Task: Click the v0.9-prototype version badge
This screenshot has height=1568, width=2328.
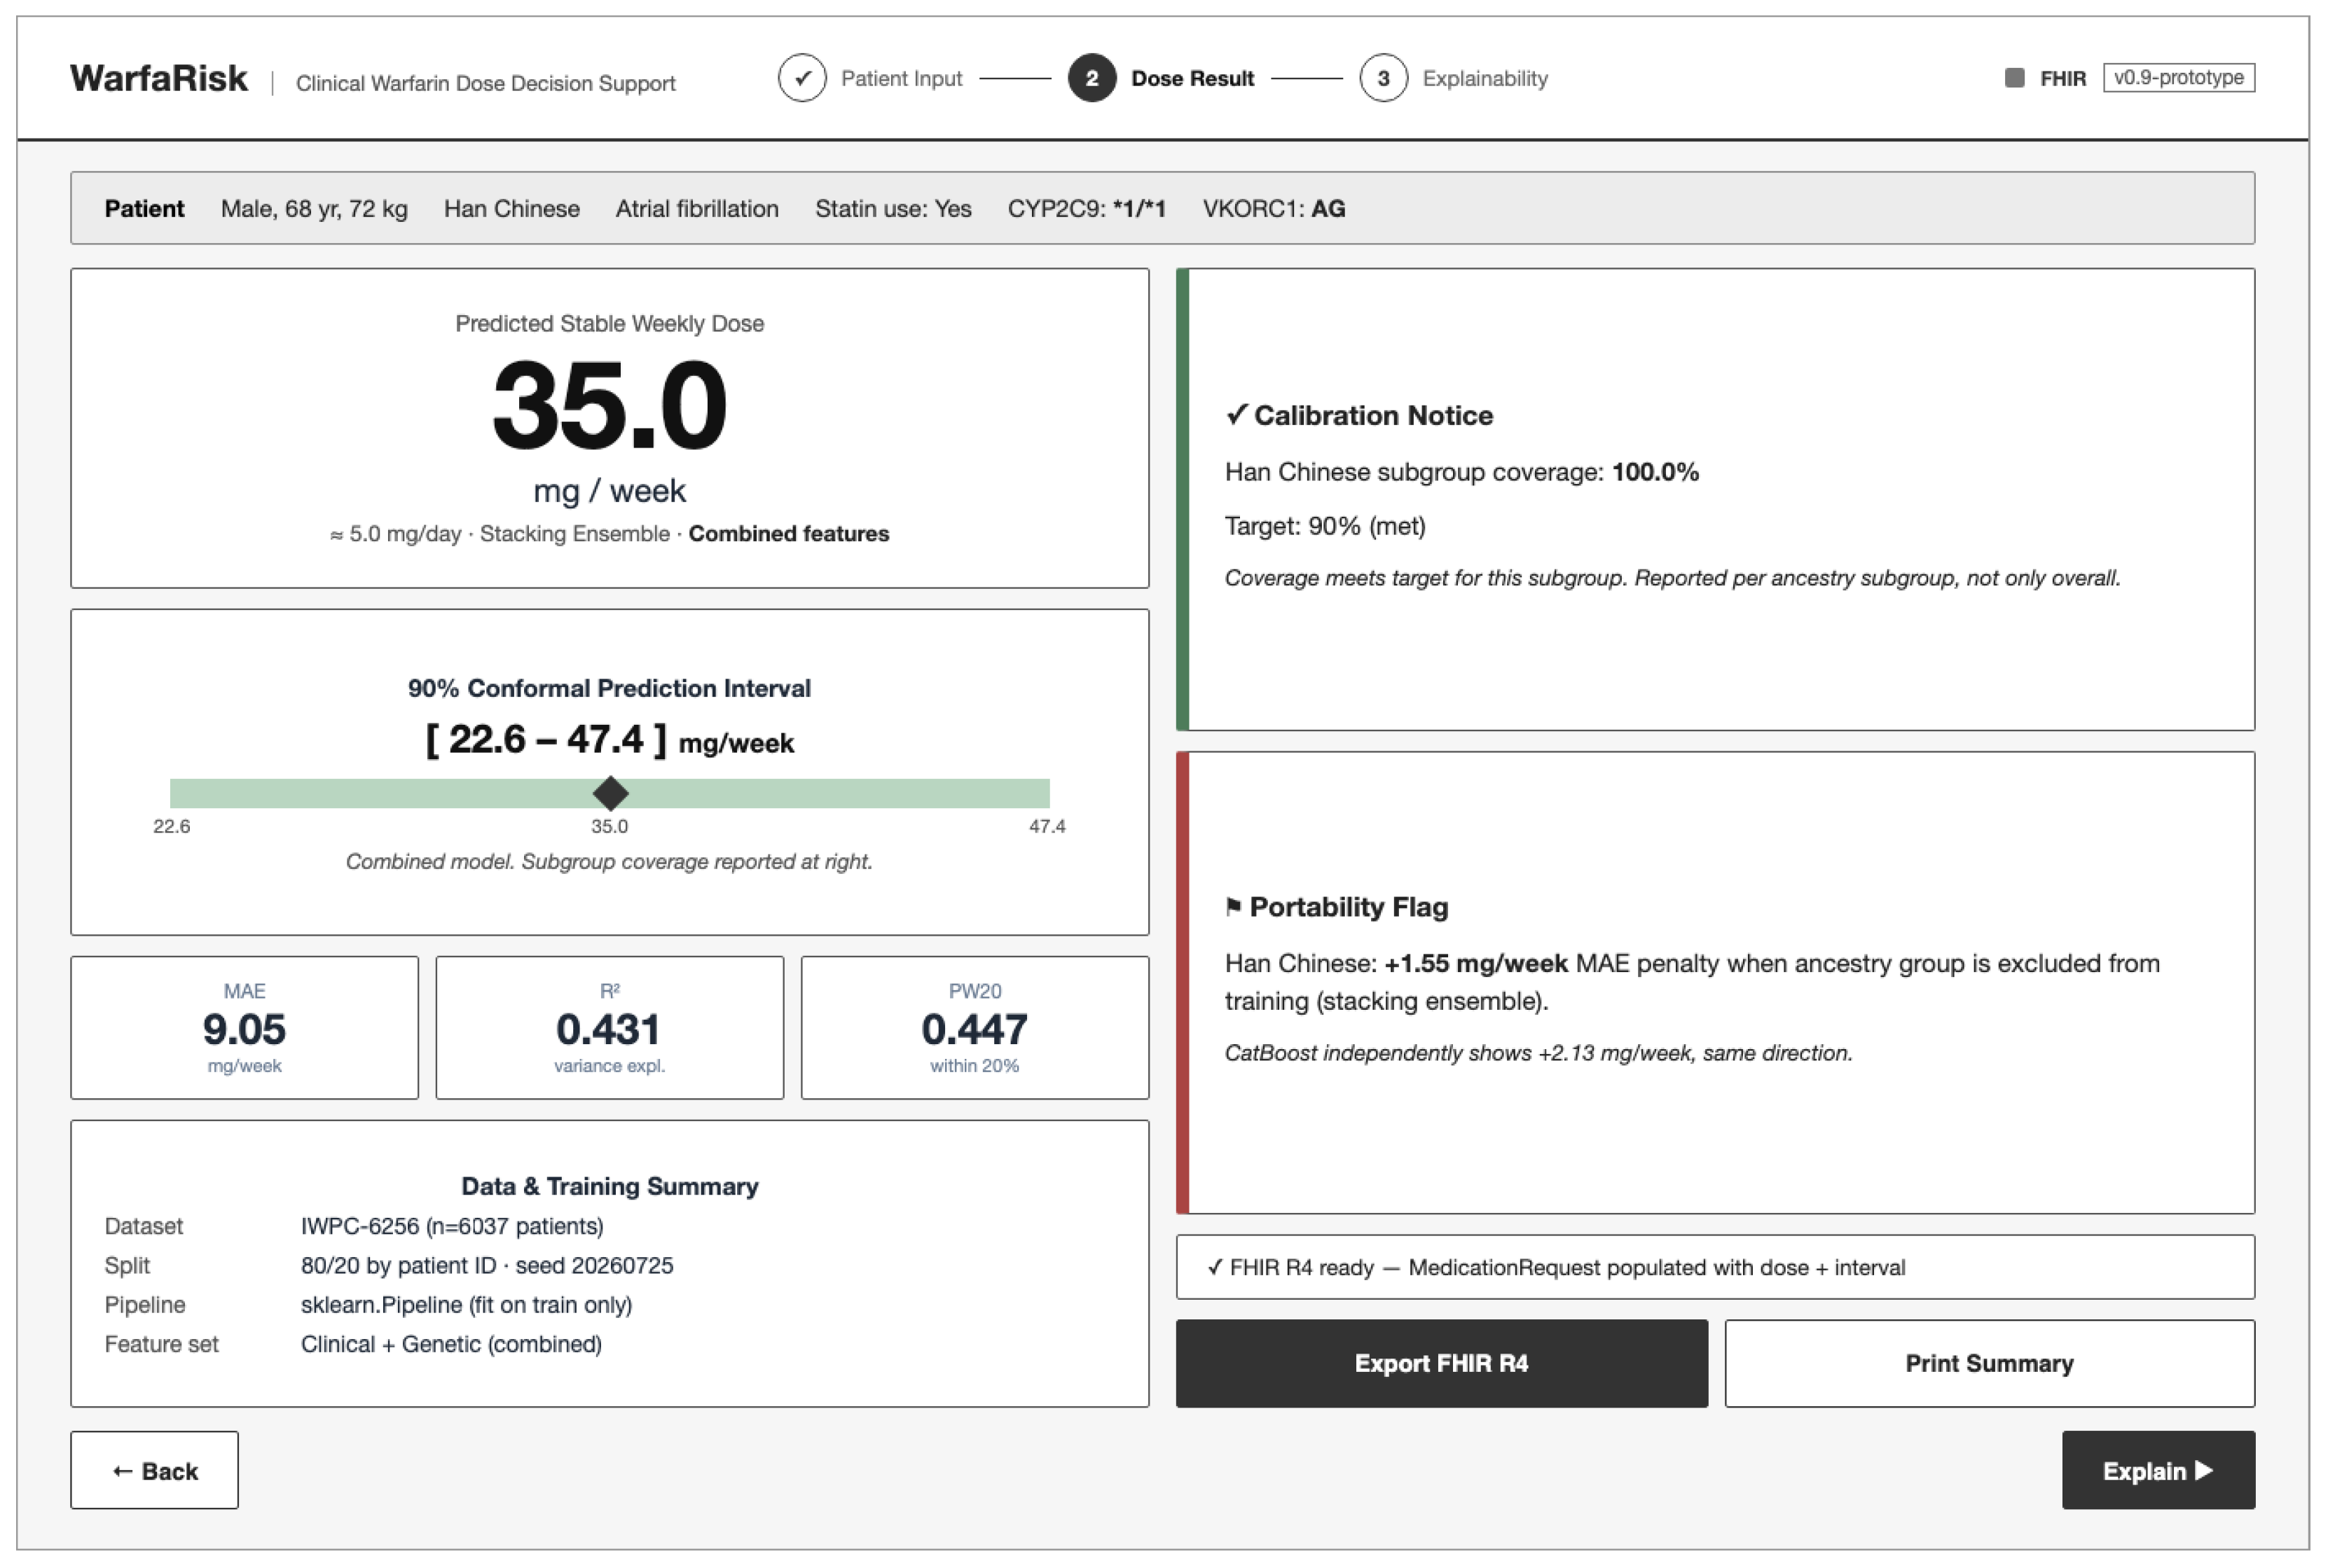Action: click(x=2178, y=78)
